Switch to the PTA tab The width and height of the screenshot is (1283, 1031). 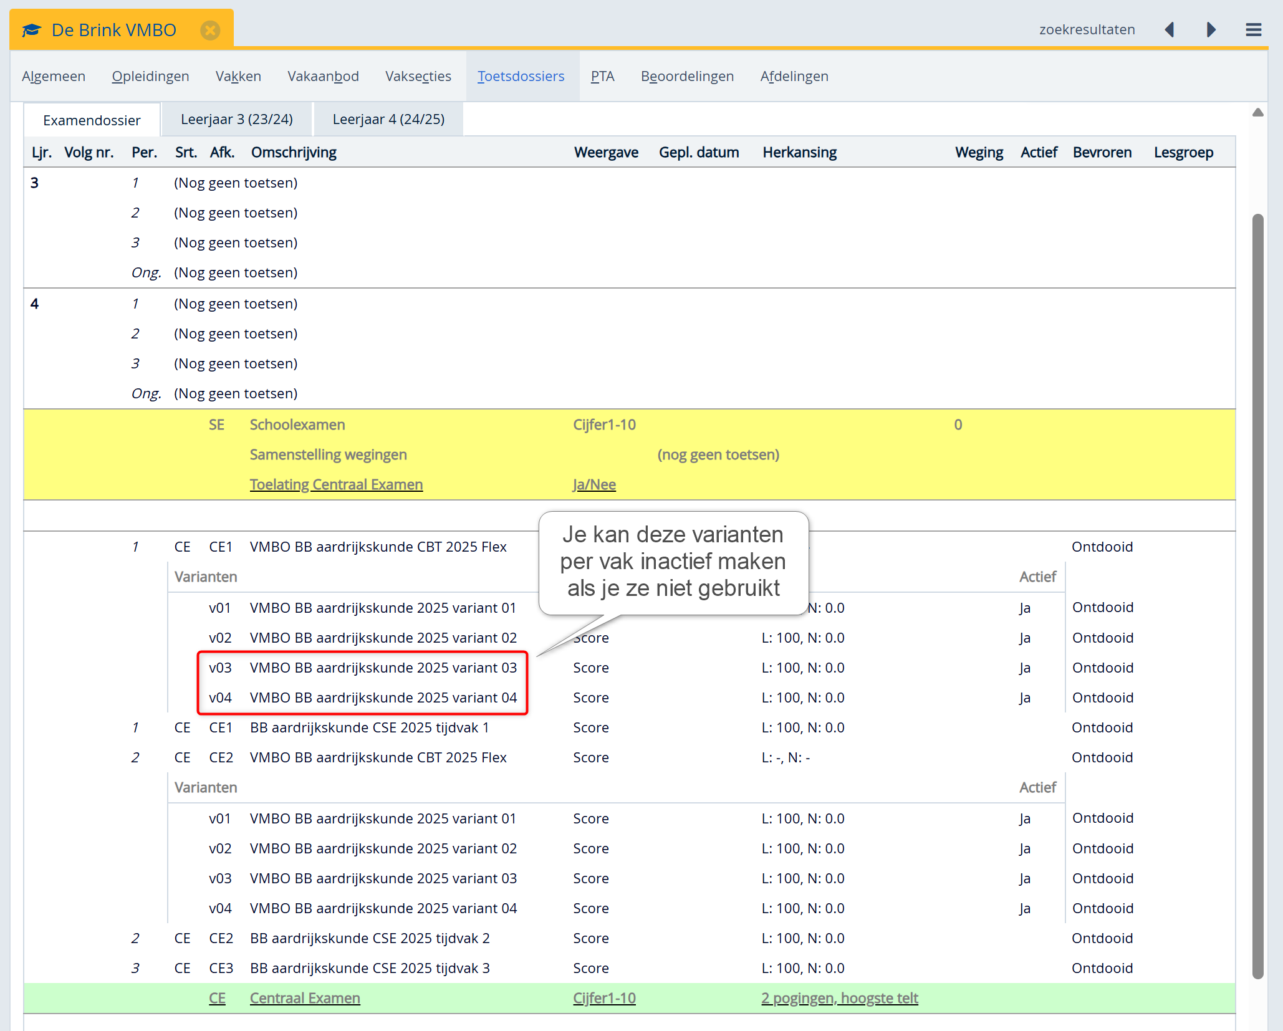tap(602, 76)
